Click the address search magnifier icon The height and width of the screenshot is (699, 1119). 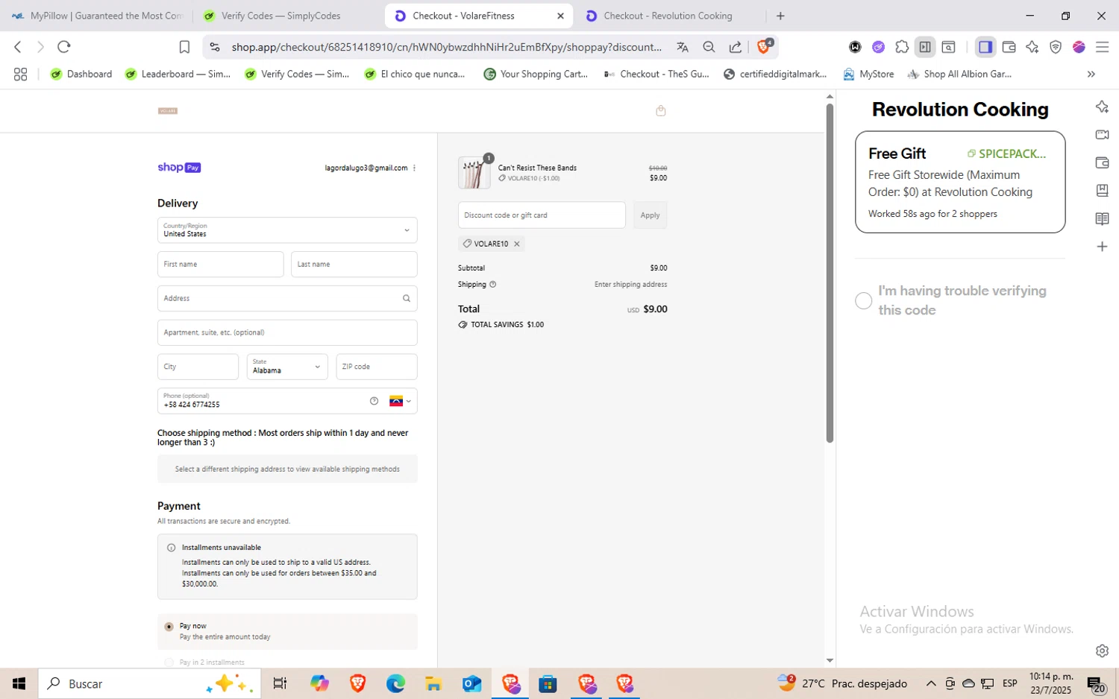coord(407,298)
